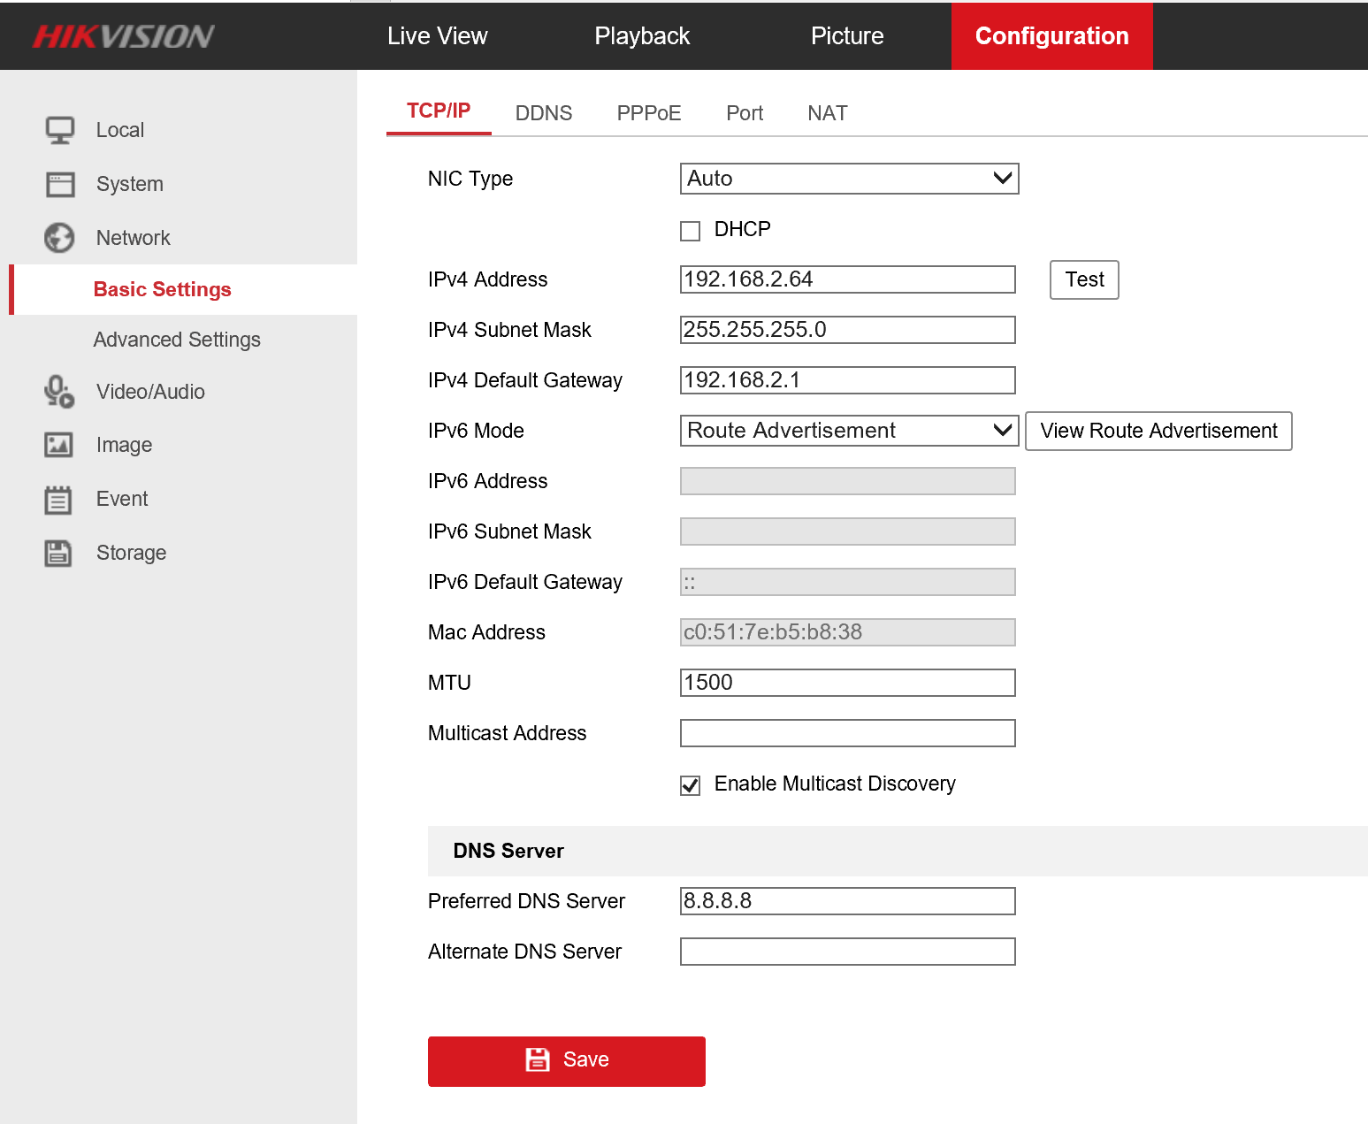Viewport: 1368px width, 1124px height.
Task: Select Advanced Settings in the sidebar
Action: click(177, 340)
